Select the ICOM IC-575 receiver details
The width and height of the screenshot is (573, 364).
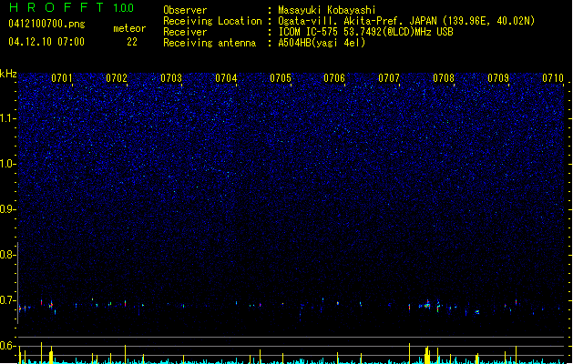click(x=365, y=32)
